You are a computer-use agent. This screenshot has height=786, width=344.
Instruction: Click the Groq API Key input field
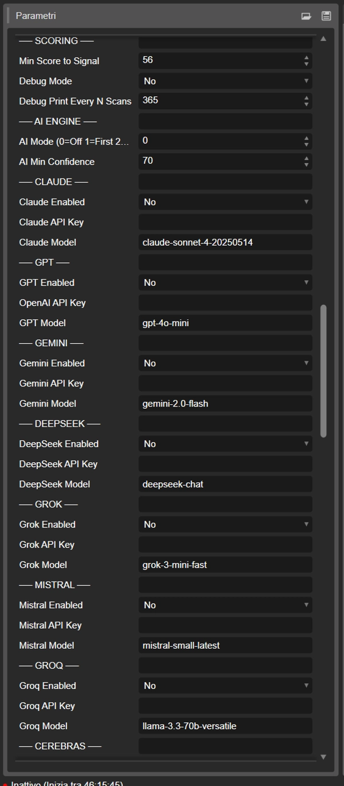coord(225,706)
